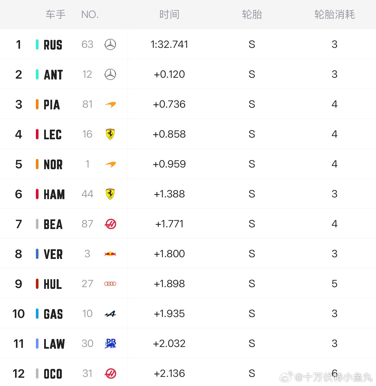Click the Alpine logo next to GAS
This screenshot has width=376, height=386.
pos(110,314)
